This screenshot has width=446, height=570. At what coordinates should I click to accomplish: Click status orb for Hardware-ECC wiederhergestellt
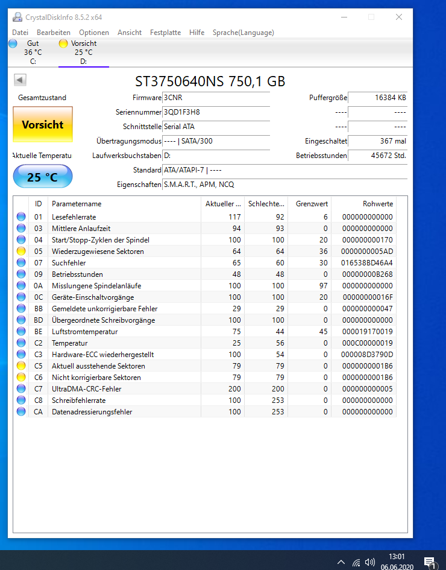tap(21, 354)
